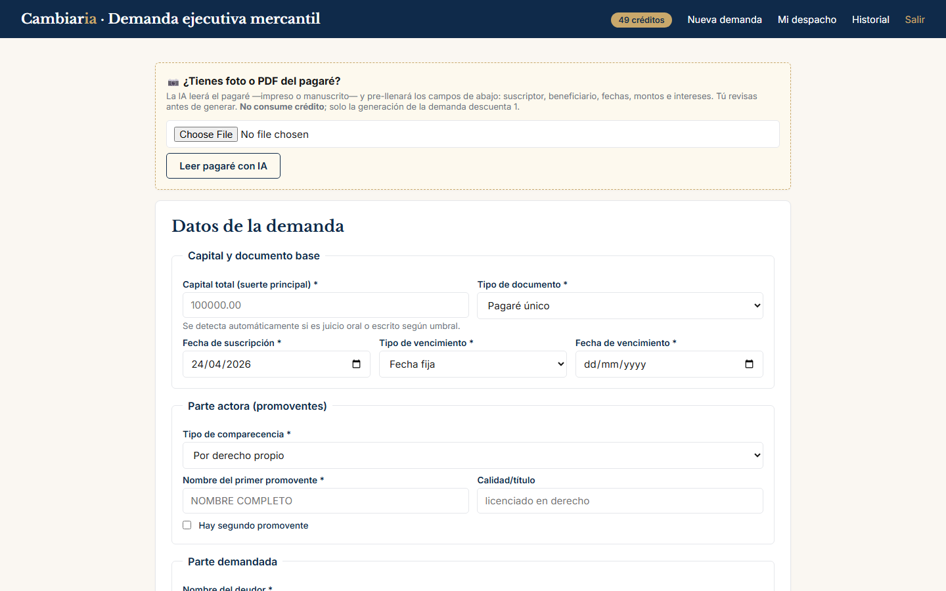Click Calidad/título input field
Viewport: 946px width, 591px height.
619,500
